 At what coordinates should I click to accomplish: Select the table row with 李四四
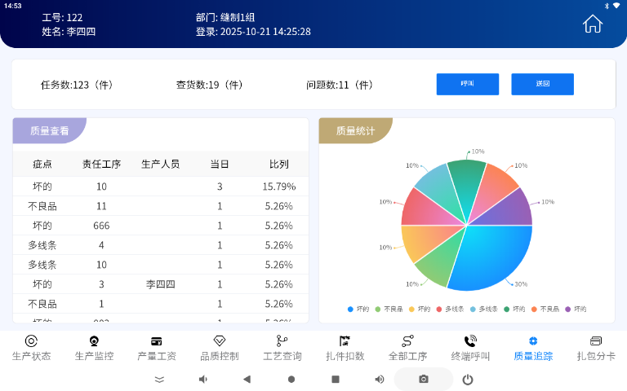pos(161,284)
